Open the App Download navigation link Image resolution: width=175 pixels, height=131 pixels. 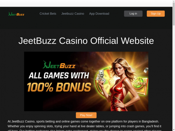[99, 14]
